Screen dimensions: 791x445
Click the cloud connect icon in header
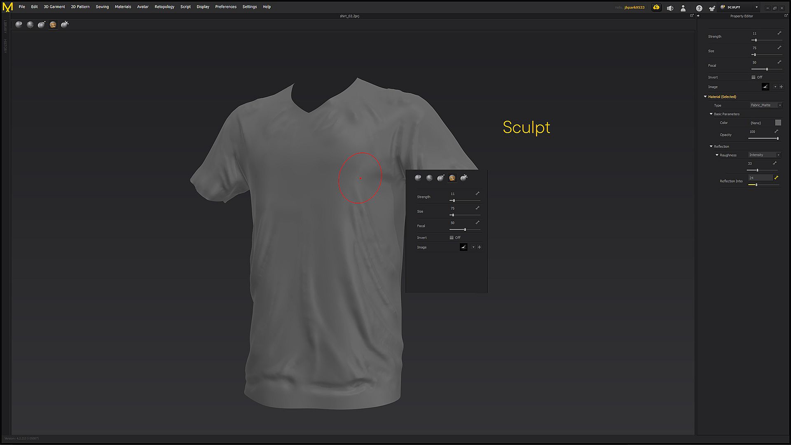pyautogui.click(x=656, y=7)
